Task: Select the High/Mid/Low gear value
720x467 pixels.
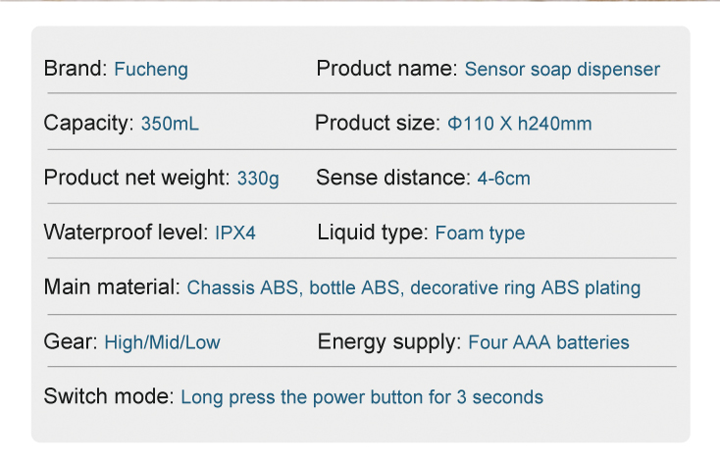Action: [162, 342]
